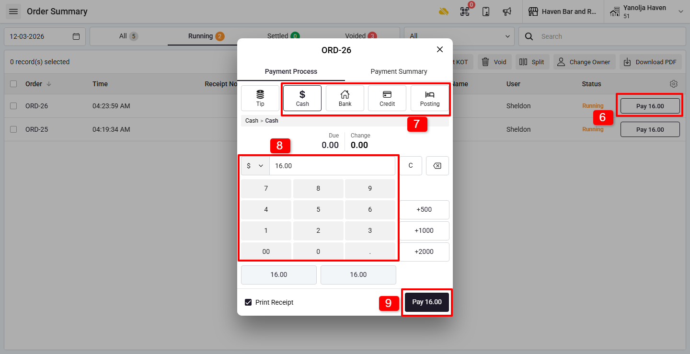Click the +2000 quick amount
Viewport: 690px width, 354px height.
click(424, 251)
